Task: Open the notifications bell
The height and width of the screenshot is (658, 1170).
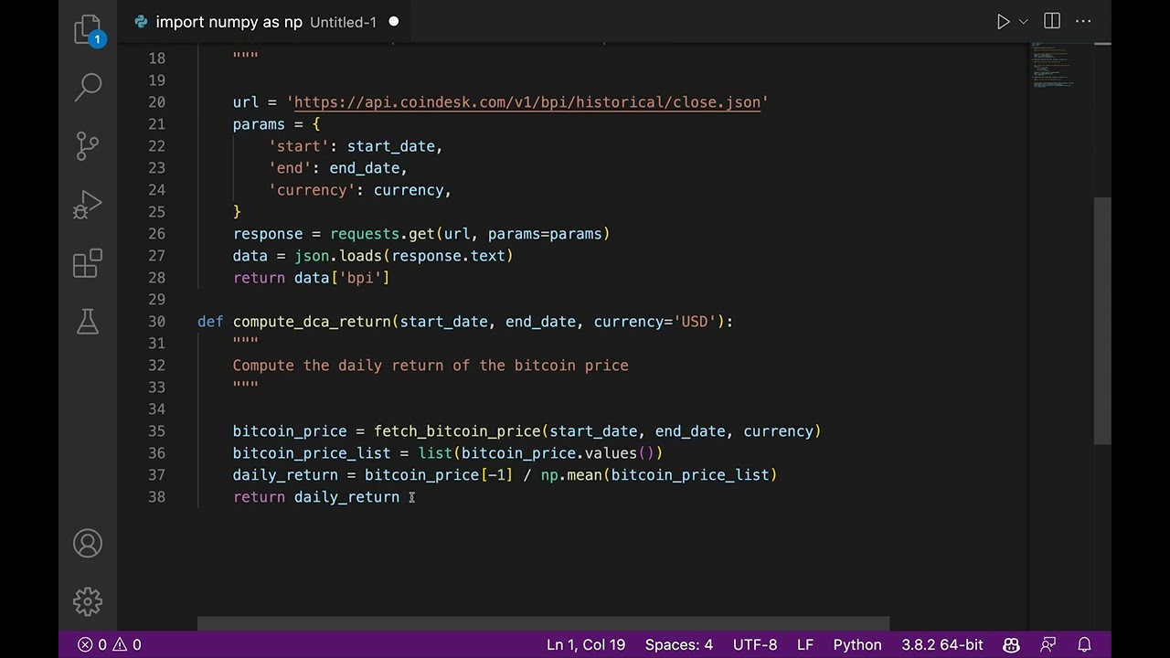Action: click(1085, 644)
